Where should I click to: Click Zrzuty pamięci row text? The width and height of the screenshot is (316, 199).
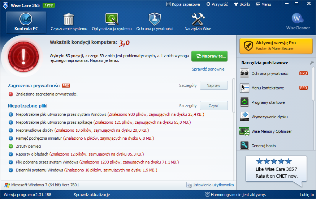tap(29, 146)
